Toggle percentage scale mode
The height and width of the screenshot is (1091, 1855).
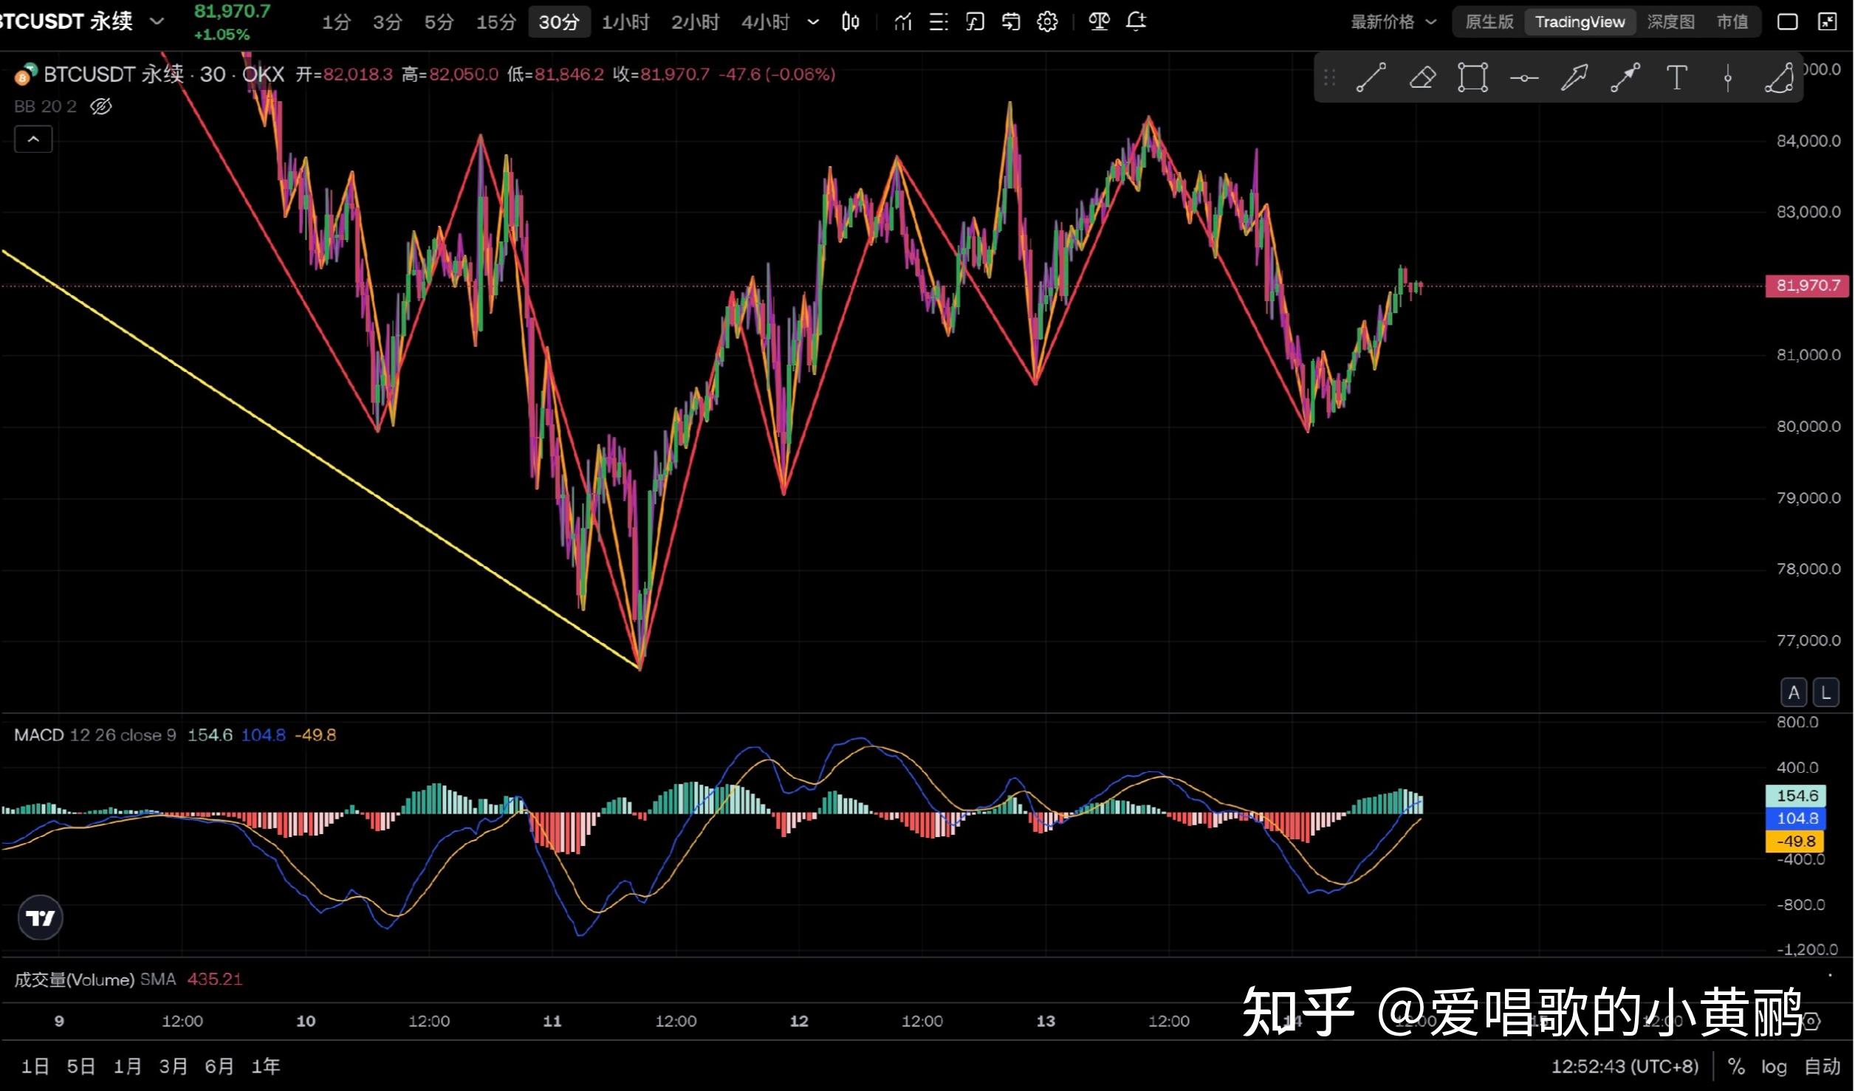(1736, 1067)
